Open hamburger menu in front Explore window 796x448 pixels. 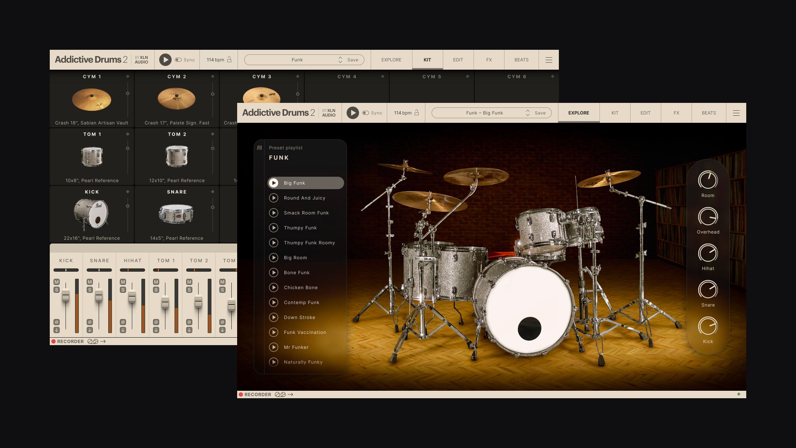tap(736, 113)
